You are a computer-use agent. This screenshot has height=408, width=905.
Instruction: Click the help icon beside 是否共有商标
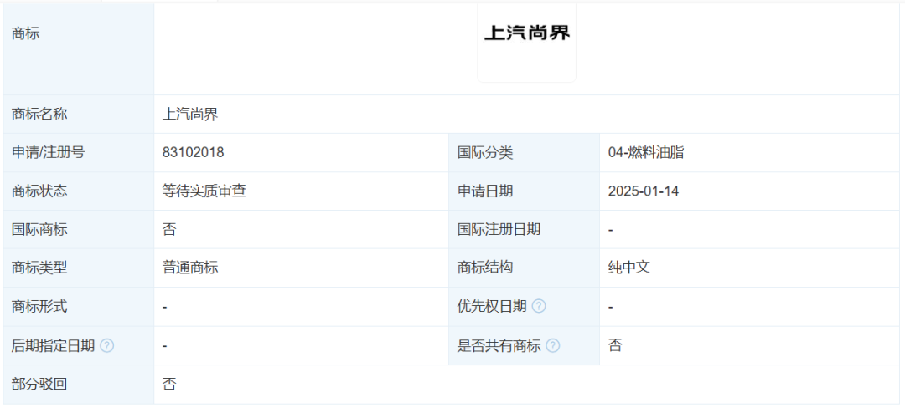click(x=552, y=346)
